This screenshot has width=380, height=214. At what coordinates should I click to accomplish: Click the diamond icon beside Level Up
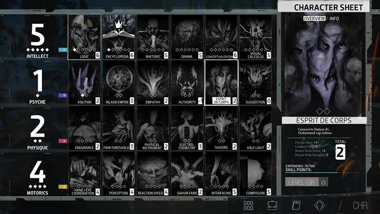tap(323, 183)
